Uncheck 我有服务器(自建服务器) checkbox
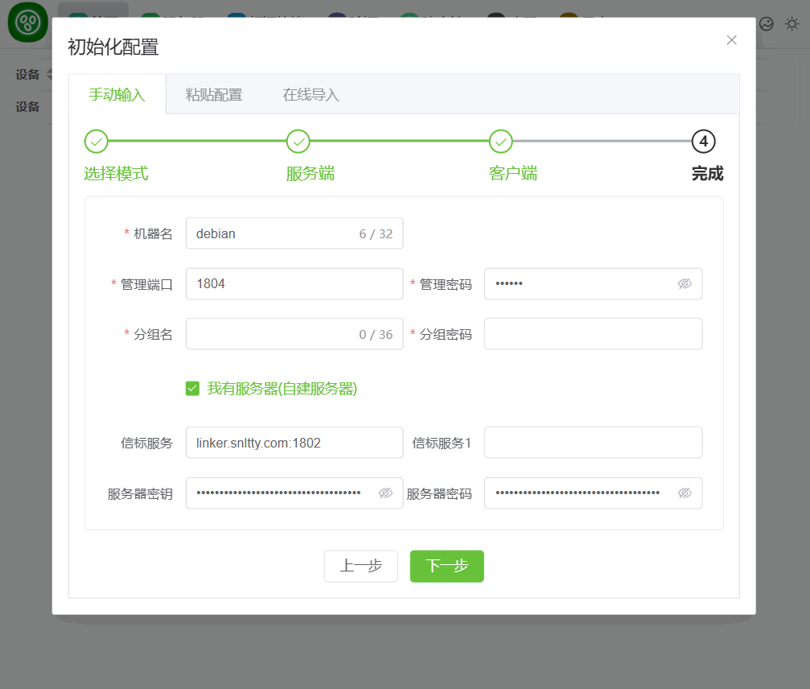This screenshot has width=810, height=689. (192, 389)
